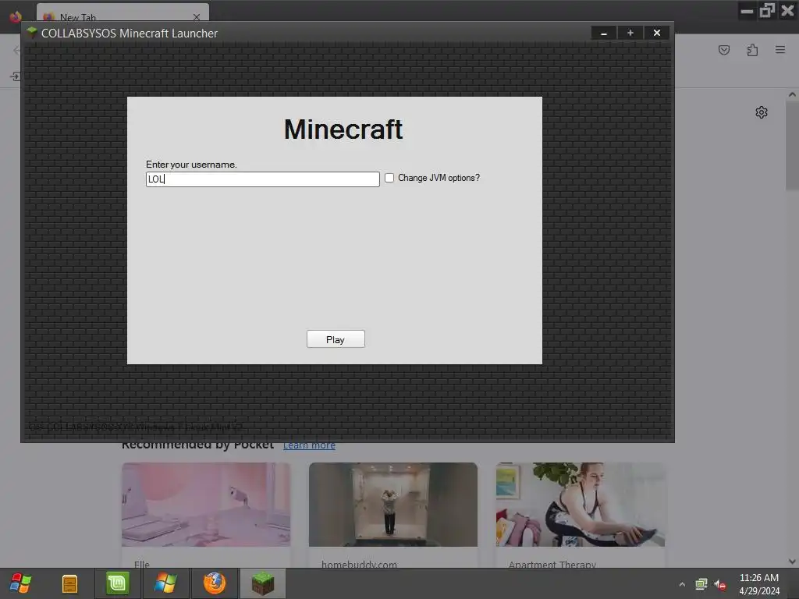Follow the Learn more link in Firefox

(309, 445)
